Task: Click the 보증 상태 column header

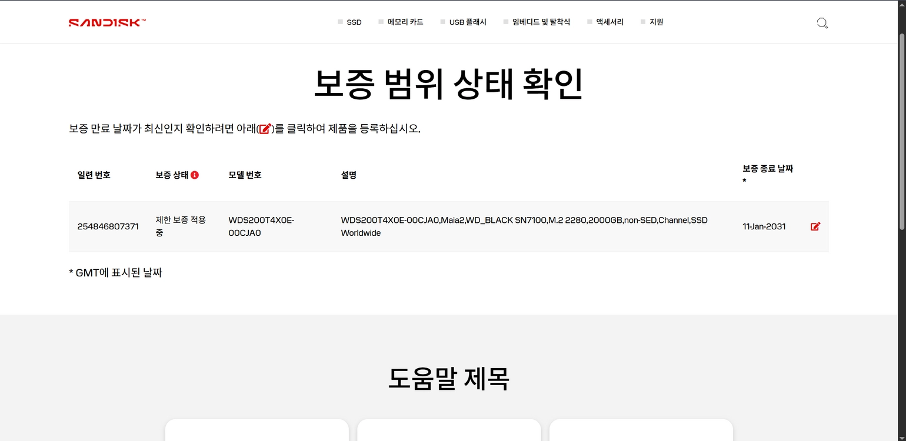Action: (172, 175)
